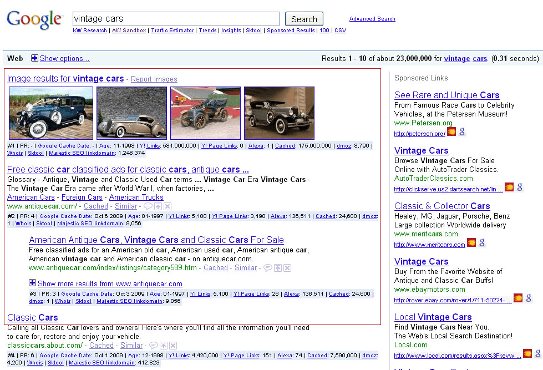The image size is (543, 370).
Task: Click remove X icon on category589.htm result
Action: [287, 268]
